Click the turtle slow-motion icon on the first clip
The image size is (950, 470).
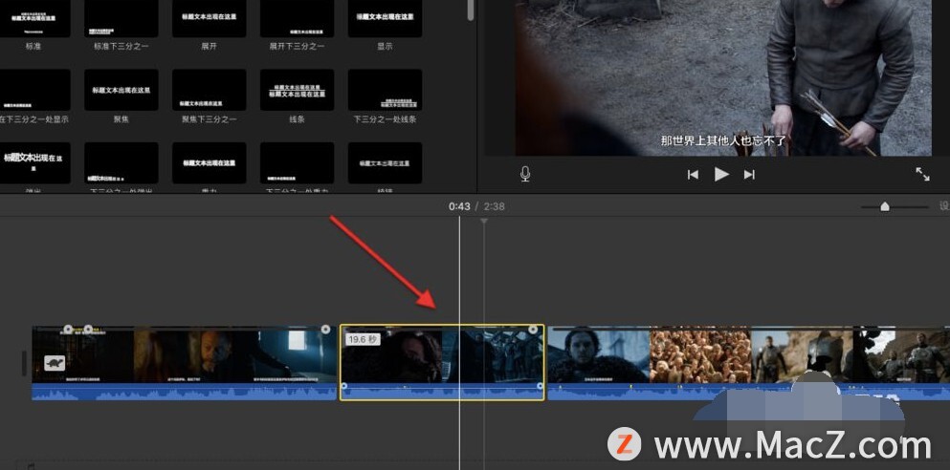[x=55, y=363]
